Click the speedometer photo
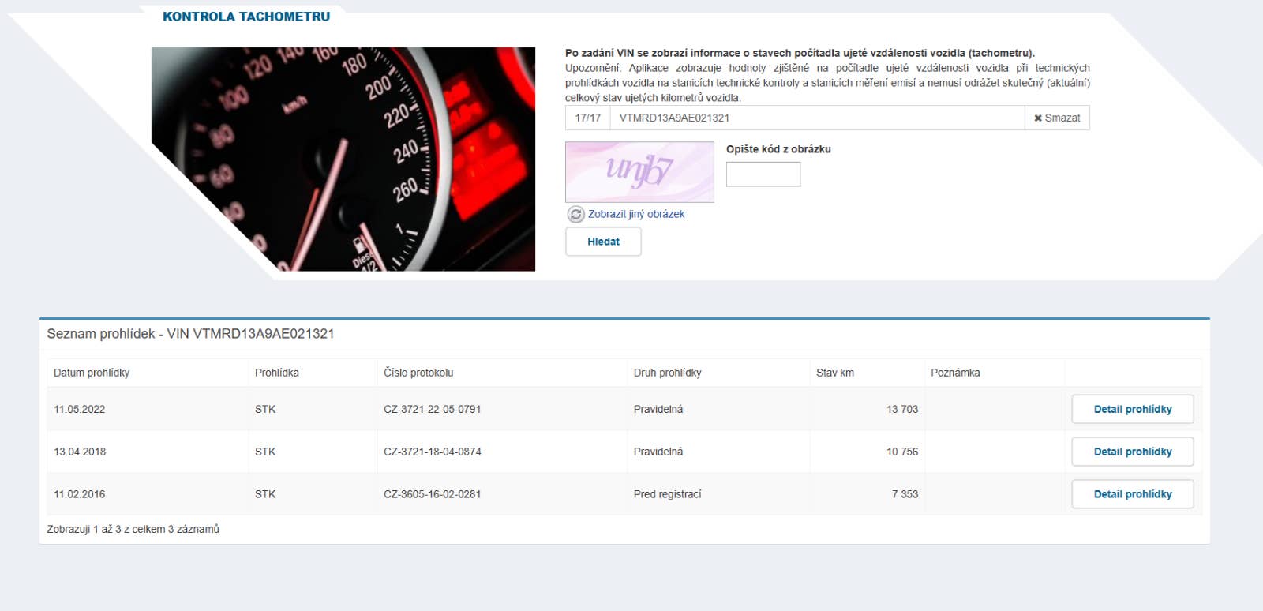Screen dimensions: 1263x611 click(343, 158)
